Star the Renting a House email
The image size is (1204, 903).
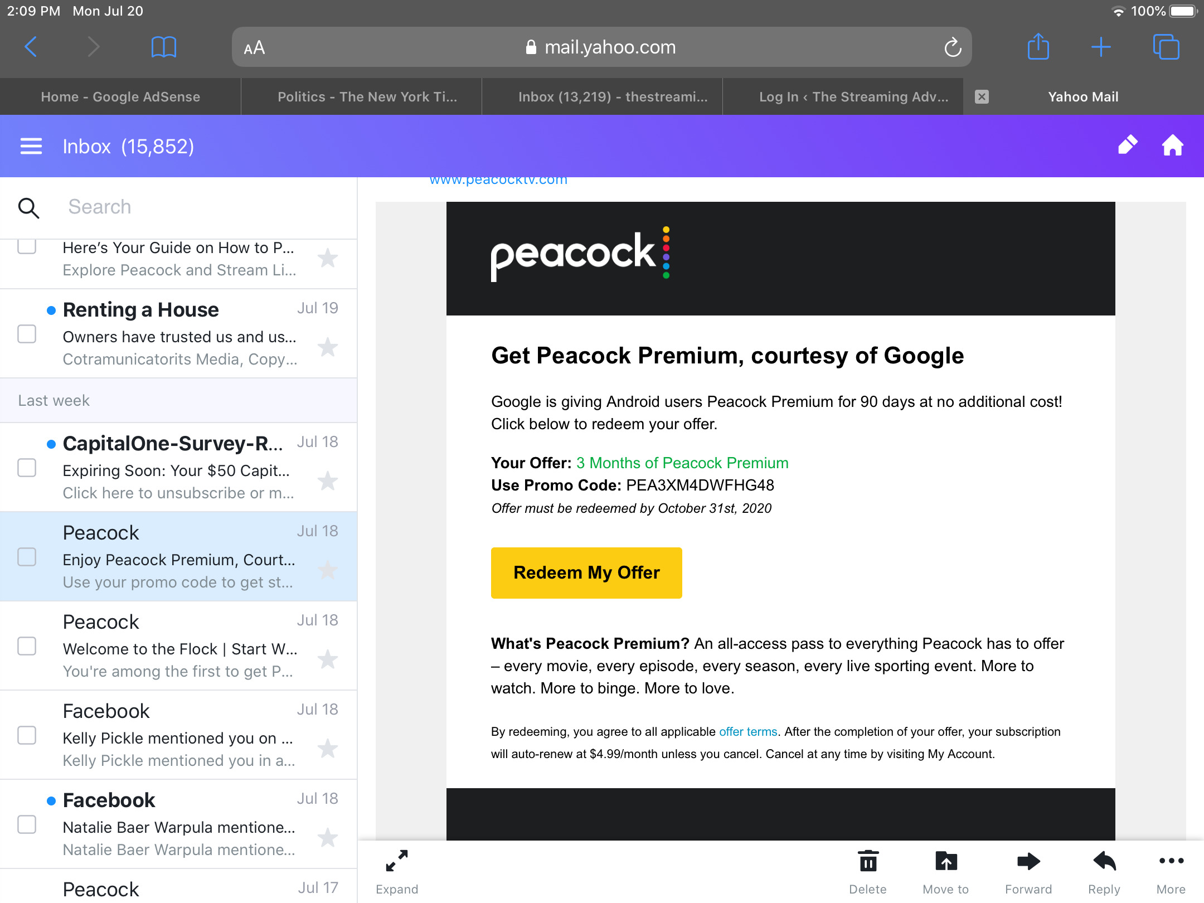[x=328, y=347]
